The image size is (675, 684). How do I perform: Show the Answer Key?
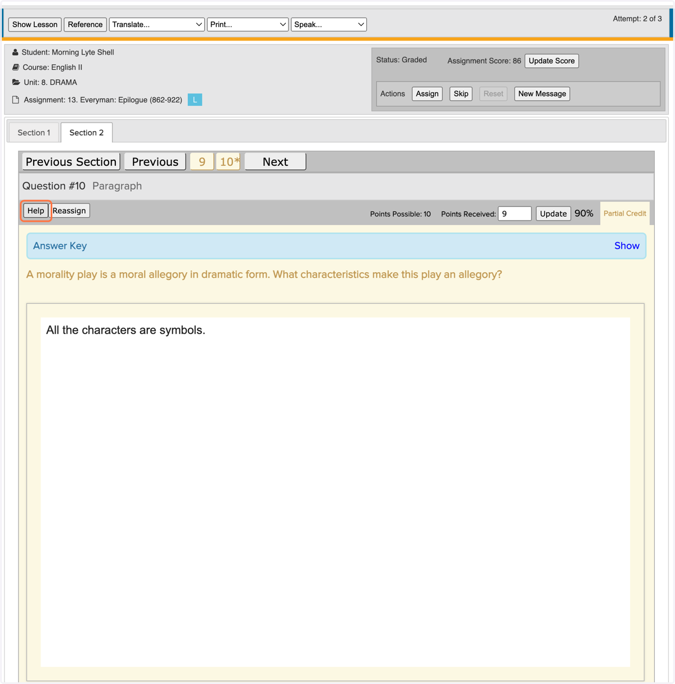(627, 246)
